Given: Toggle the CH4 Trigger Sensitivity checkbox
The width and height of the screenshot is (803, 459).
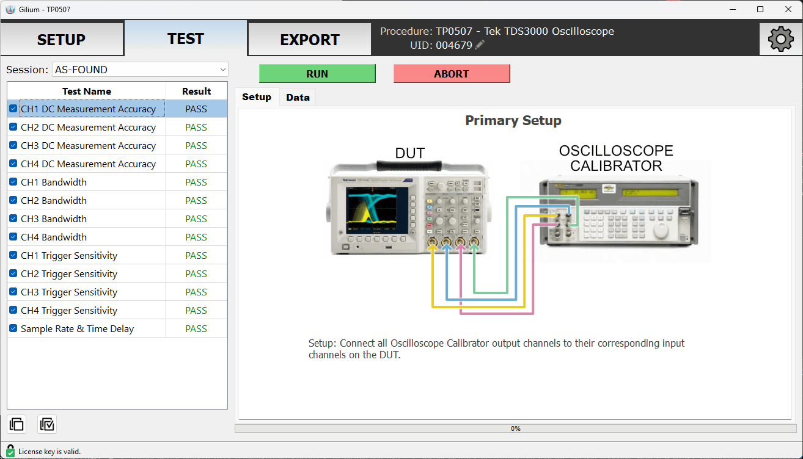Looking at the screenshot, I should click(x=13, y=310).
